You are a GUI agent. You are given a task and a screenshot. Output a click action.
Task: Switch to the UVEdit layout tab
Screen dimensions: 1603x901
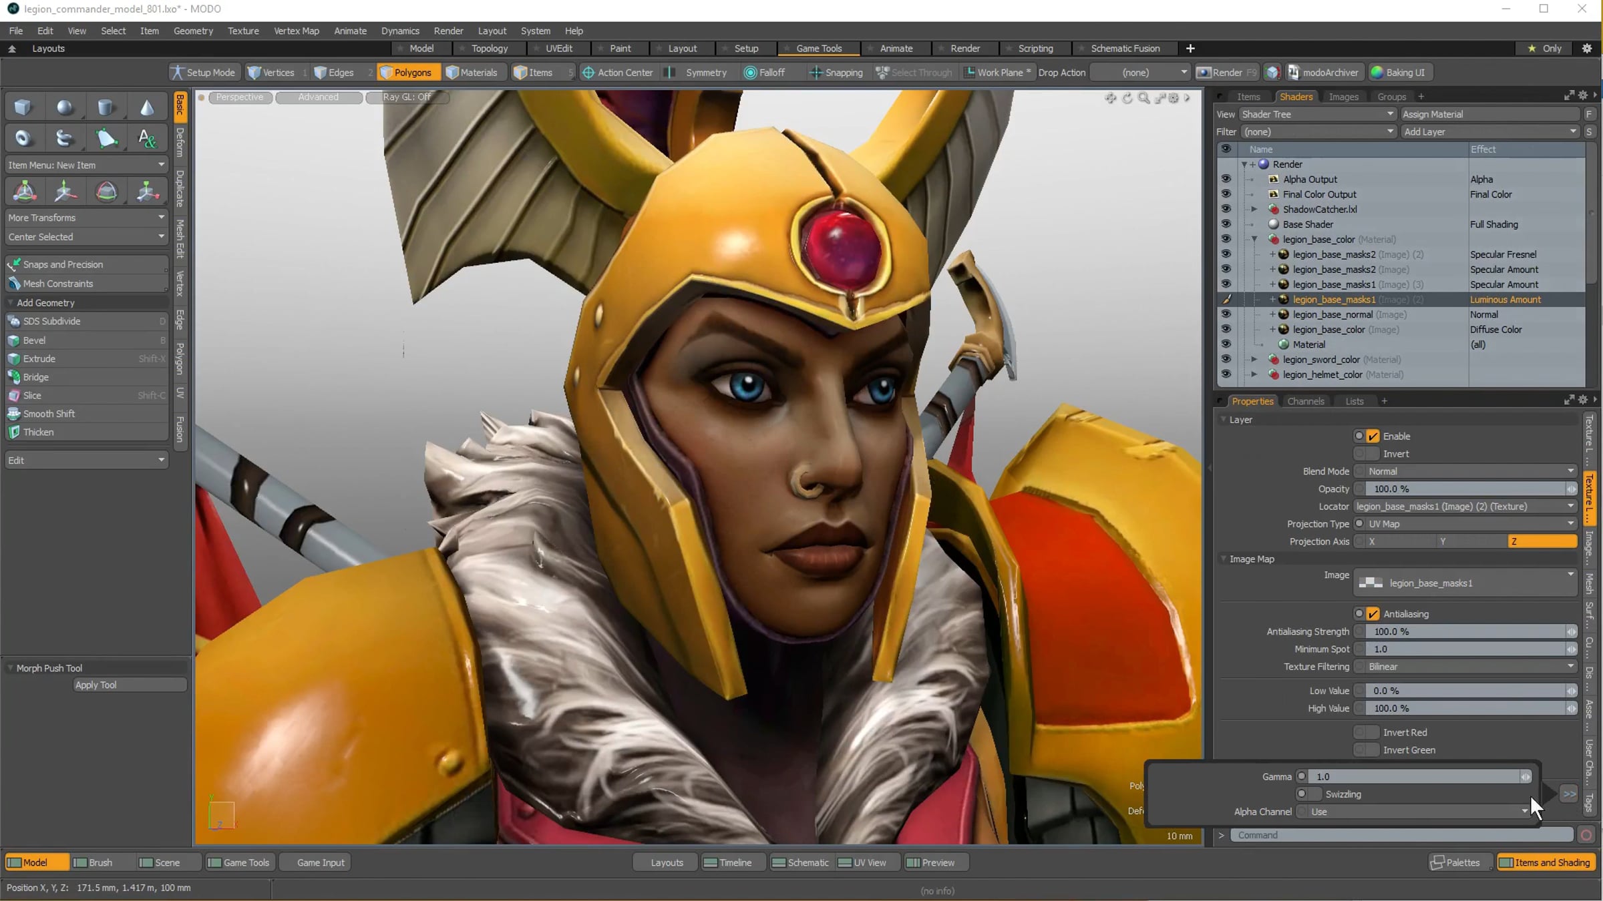pos(558,49)
